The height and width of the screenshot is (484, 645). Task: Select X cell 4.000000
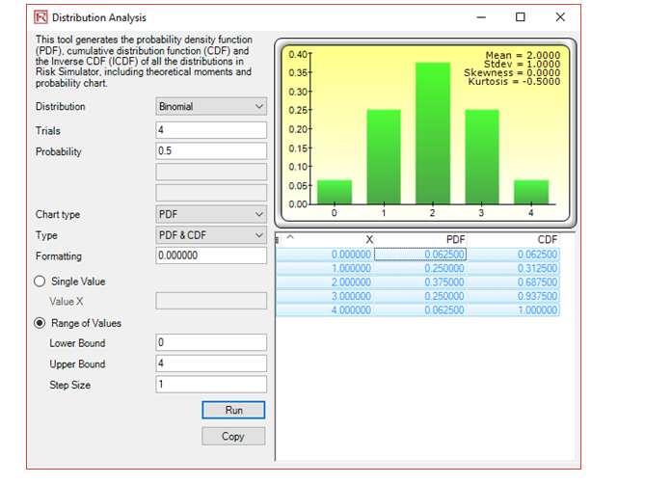325,310
